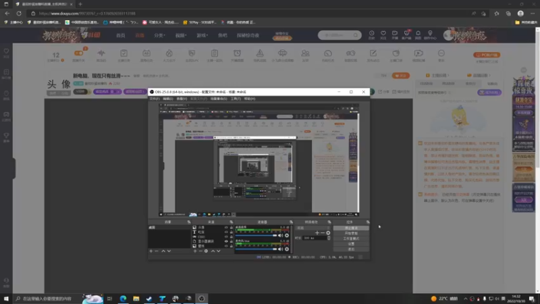Set the desktop audio volume slider
The height and width of the screenshot is (304, 540).
256,235
